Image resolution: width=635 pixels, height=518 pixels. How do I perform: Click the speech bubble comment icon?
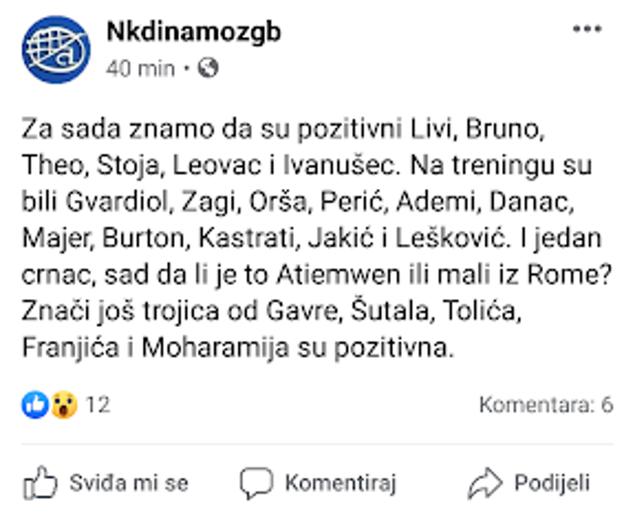pos(256,483)
